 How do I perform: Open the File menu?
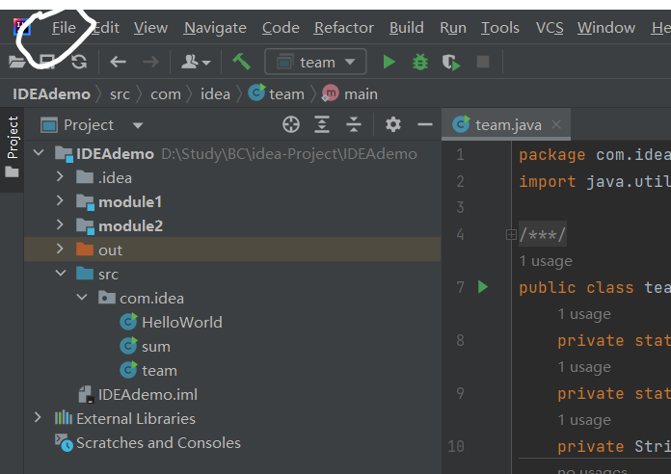click(x=64, y=28)
